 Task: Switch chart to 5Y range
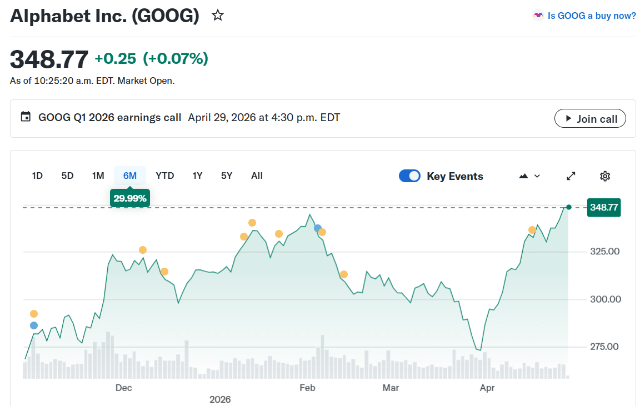coord(227,176)
